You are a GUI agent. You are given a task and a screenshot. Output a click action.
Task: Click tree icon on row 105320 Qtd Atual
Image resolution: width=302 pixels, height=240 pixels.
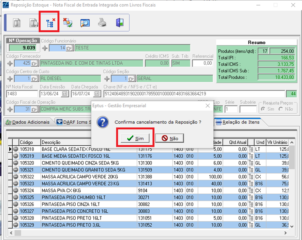tap(251, 163)
